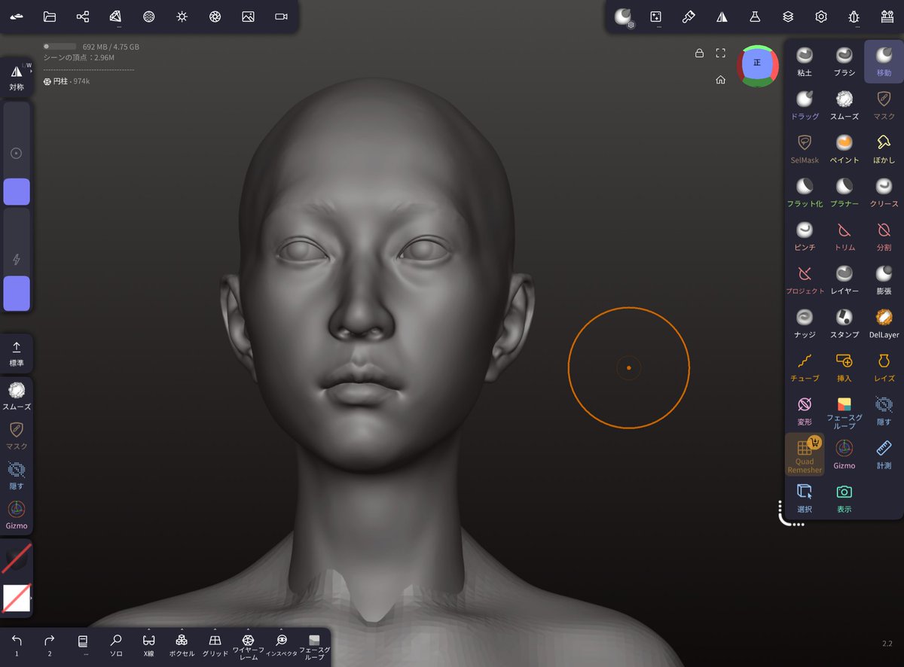Image resolution: width=904 pixels, height=667 pixels.
Task: Open the top-bar symmetry menu
Action: click(x=722, y=17)
